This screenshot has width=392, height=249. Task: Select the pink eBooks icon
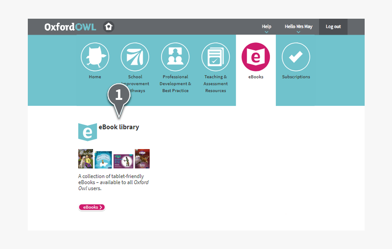256,57
